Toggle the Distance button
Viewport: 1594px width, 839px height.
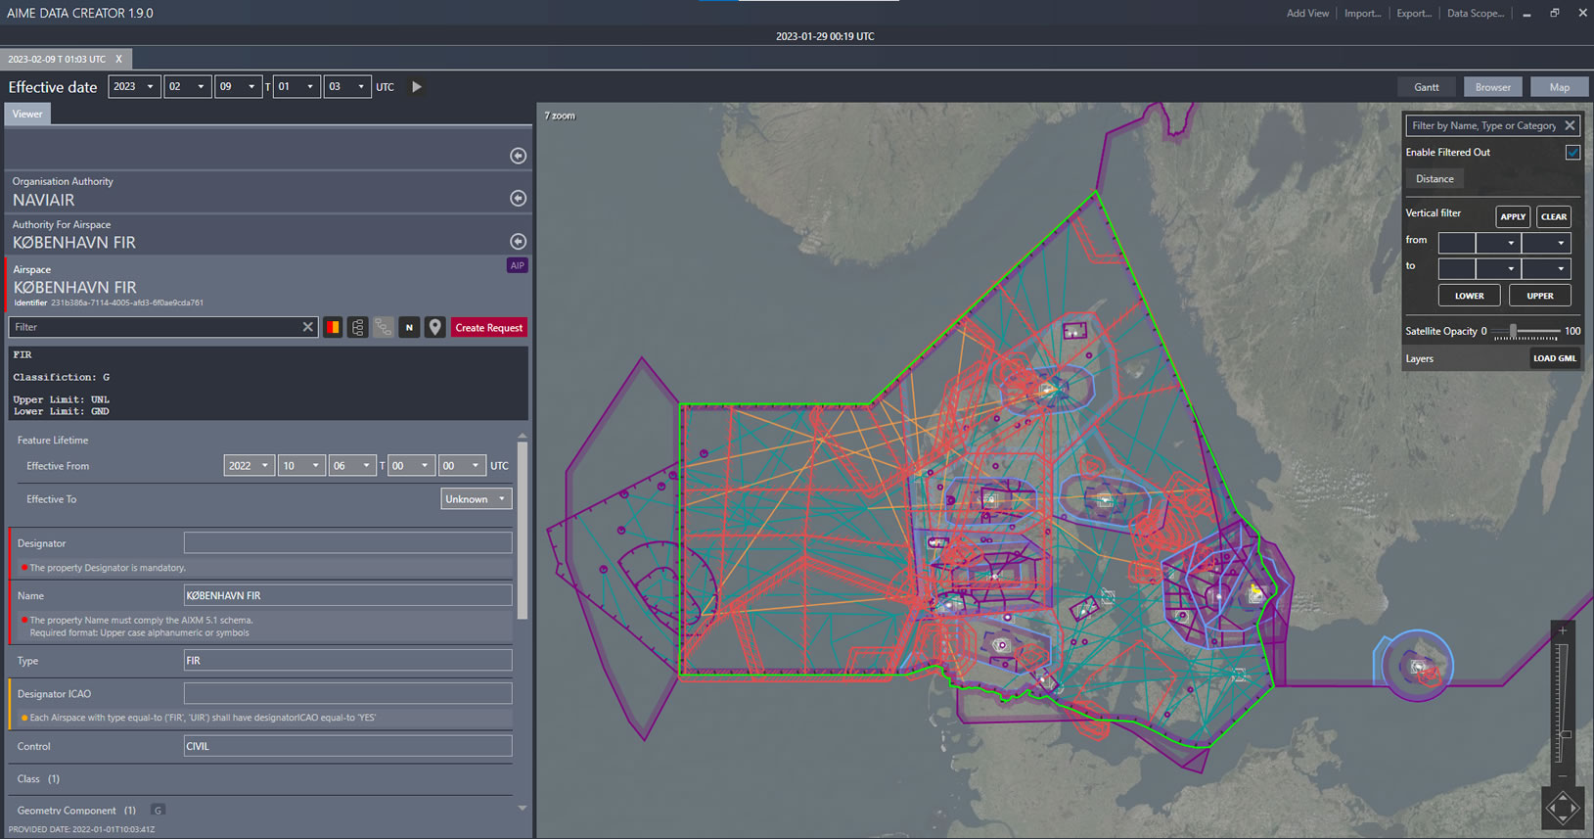[1435, 179]
